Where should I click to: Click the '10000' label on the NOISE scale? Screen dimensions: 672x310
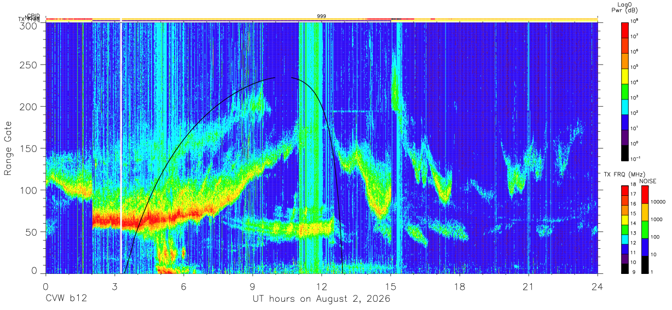pyautogui.click(x=658, y=202)
